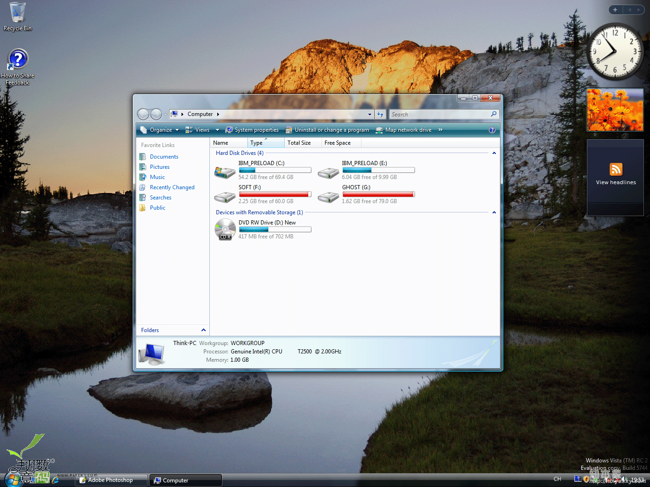Open Music favorite link
650x487 pixels.
tap(157, 177)
